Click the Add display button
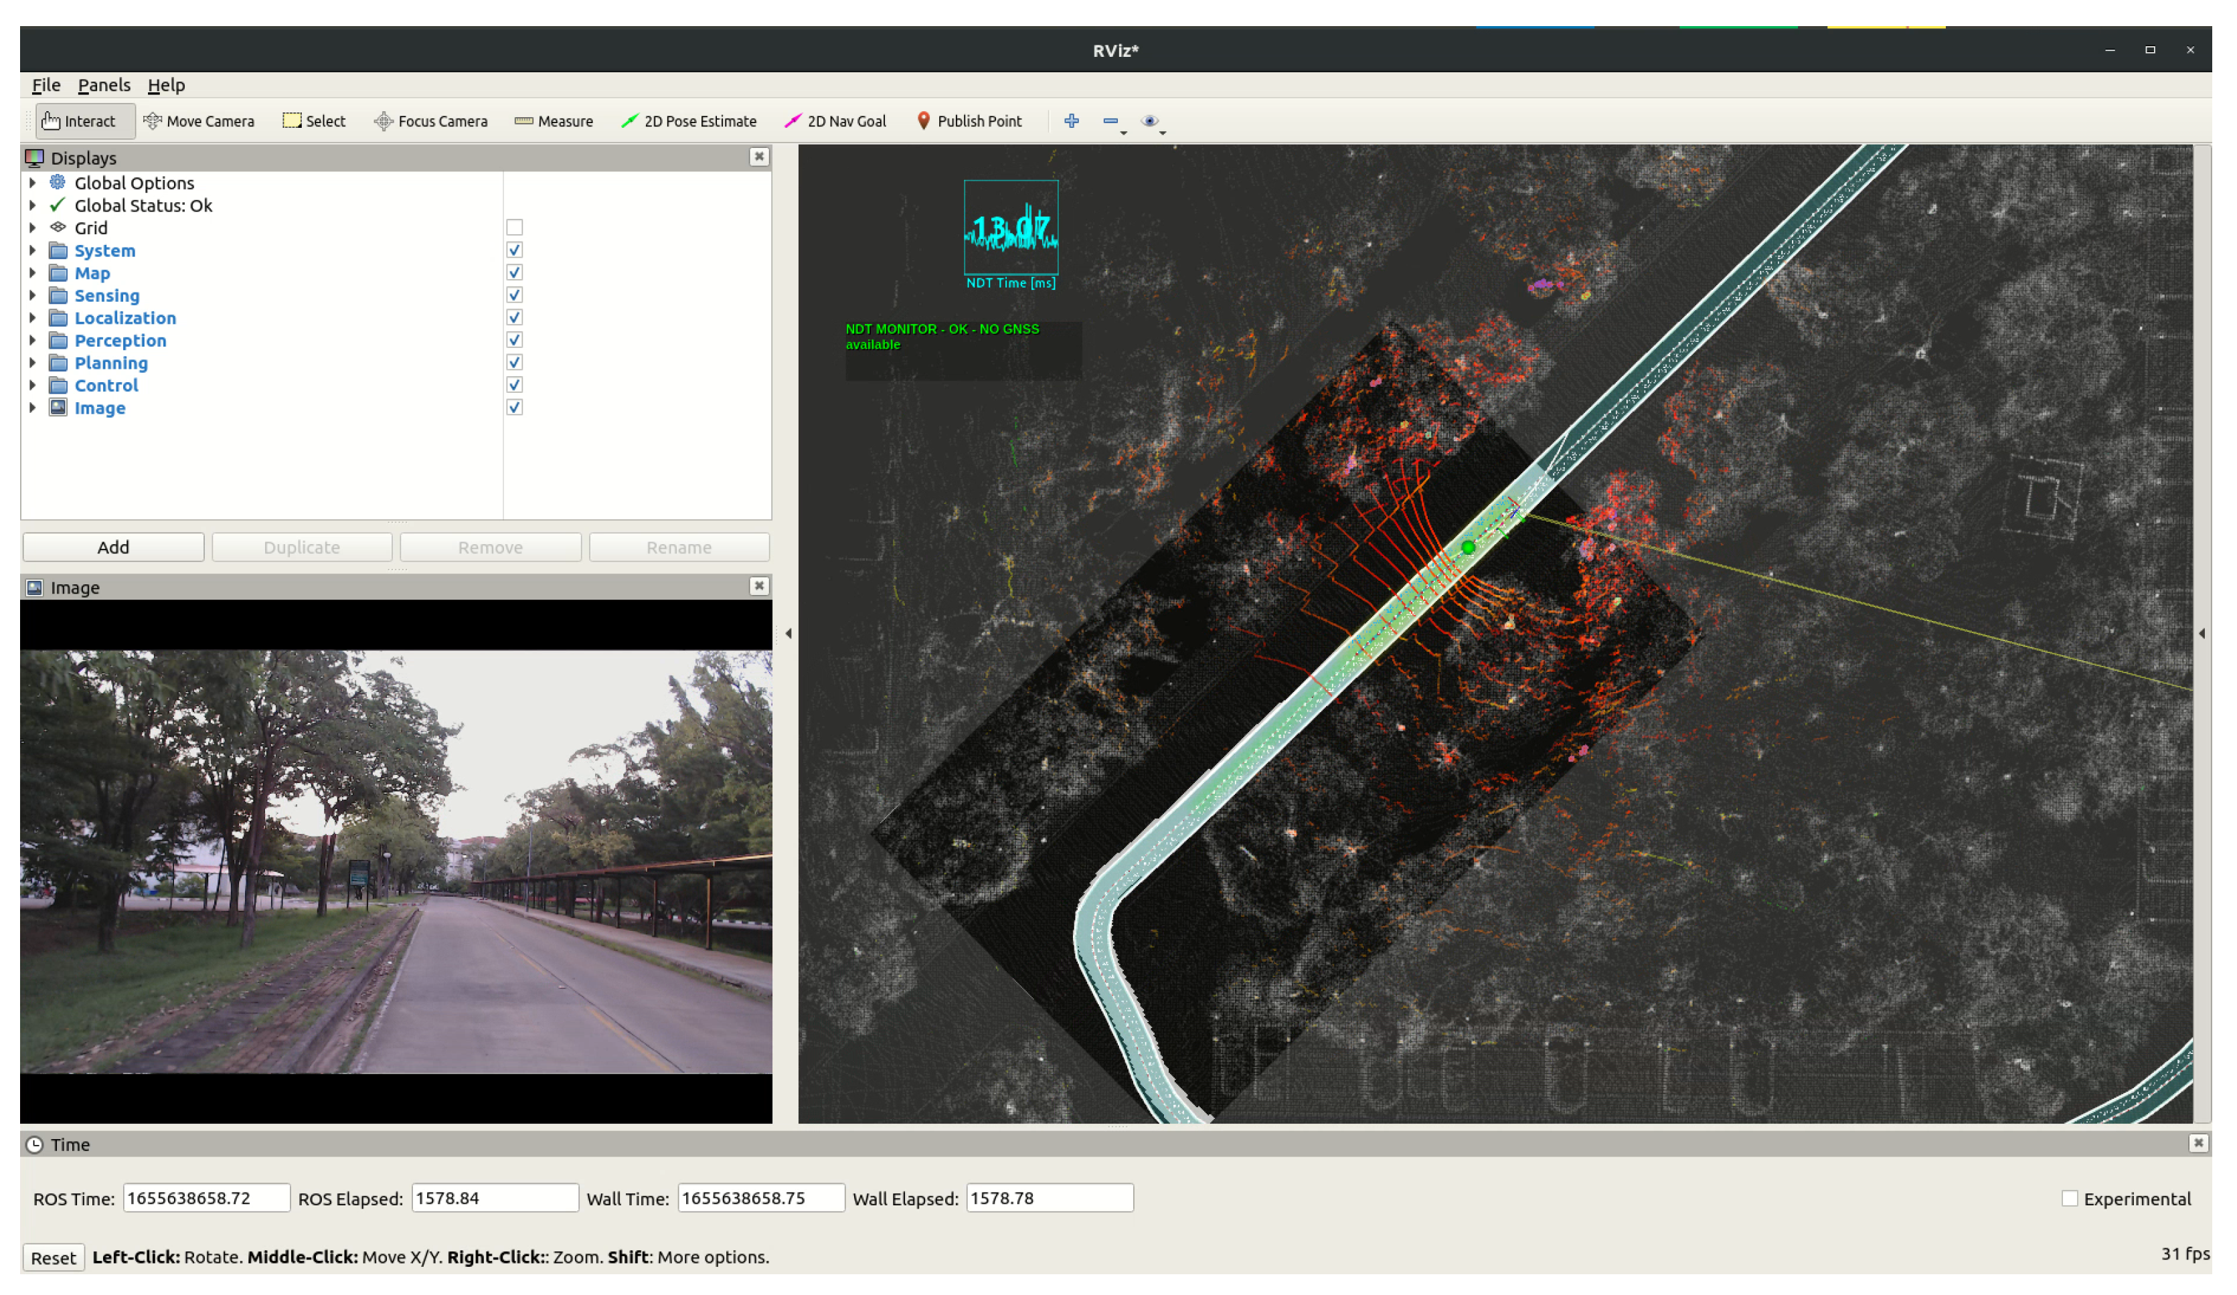 point(112,547)
